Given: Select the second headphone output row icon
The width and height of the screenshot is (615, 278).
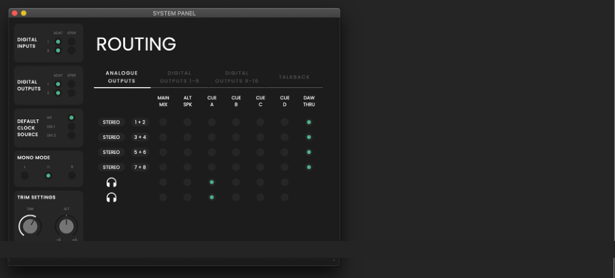Looking at the screenshot, I should click(112, 197).
